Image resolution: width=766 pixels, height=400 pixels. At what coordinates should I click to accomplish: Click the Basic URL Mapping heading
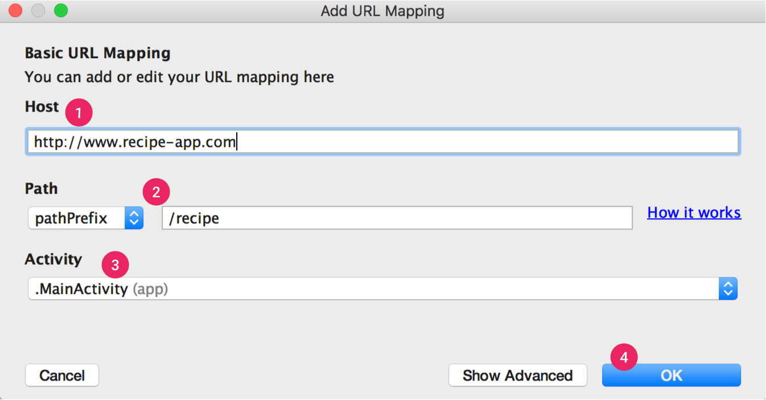point(97,52)
